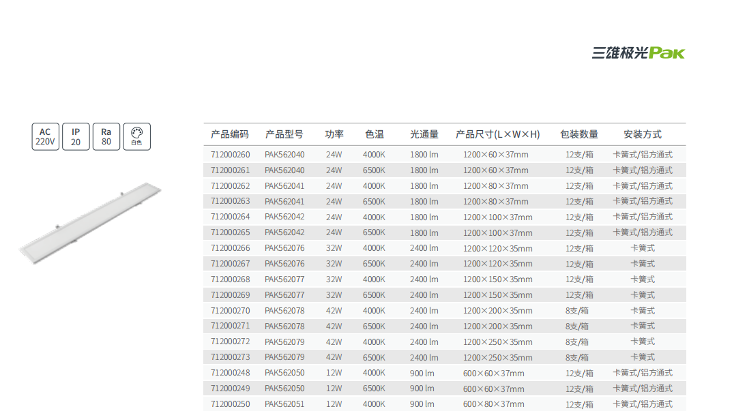The image size is (747, 411).
Task: Click the IP 20 rating icon
Action: click(x=76, y=137)
